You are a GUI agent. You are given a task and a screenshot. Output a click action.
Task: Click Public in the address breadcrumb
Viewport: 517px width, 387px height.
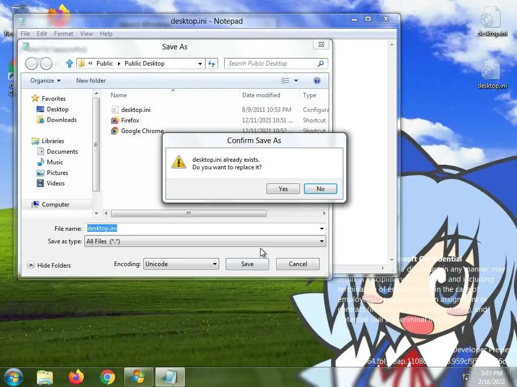pyautogui.click(x=105, y=63)
